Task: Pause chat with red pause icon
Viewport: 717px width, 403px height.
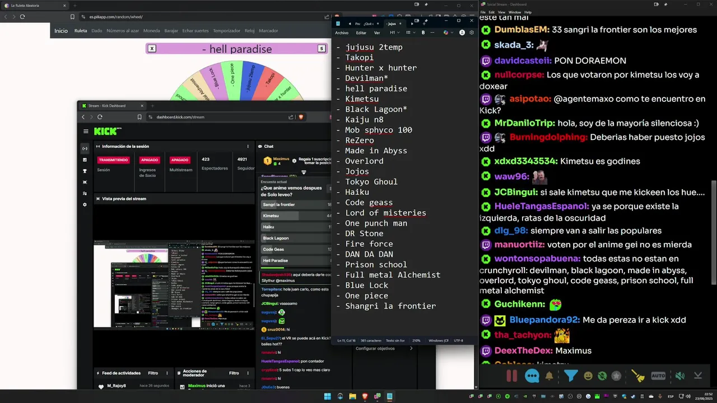Action: pyautogui.click(x=511, y=376)
